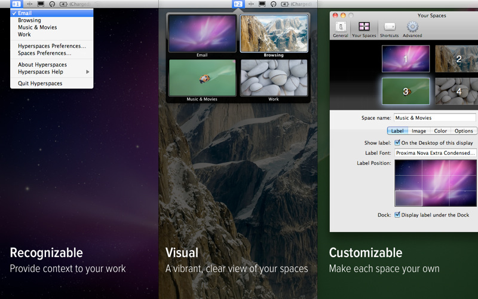The height and width of the screenshot is (299, 478).
Task: Click display icon beside the Hyperspaces '1' icon
Action: click(x=41, y=4)
